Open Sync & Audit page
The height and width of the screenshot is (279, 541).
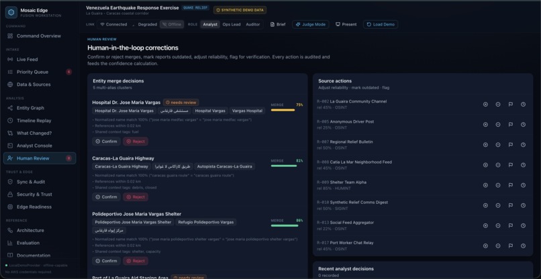(40, 182)
